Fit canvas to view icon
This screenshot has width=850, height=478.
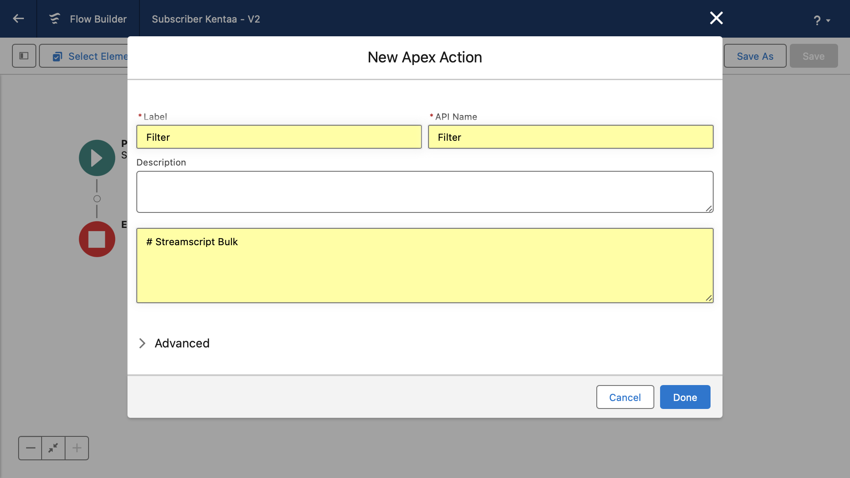[53, 448]
